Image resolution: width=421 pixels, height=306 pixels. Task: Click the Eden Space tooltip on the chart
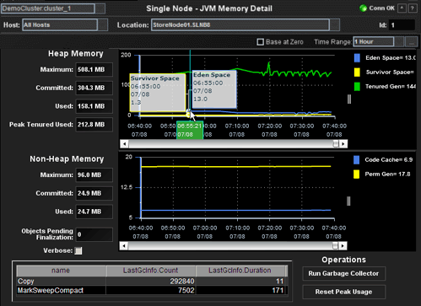coord(214,89)
